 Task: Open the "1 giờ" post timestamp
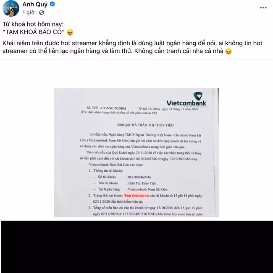pyautogui.click(x=28, y=13)
